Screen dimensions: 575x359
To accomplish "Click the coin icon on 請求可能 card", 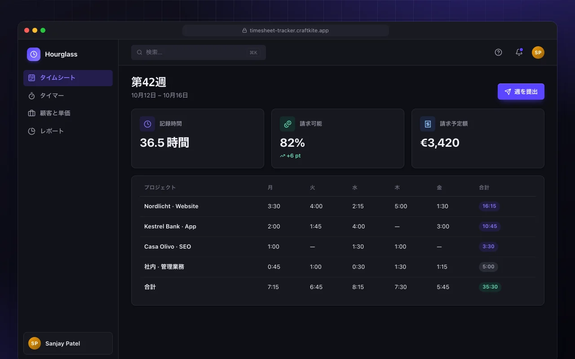I will click(287, 124).
